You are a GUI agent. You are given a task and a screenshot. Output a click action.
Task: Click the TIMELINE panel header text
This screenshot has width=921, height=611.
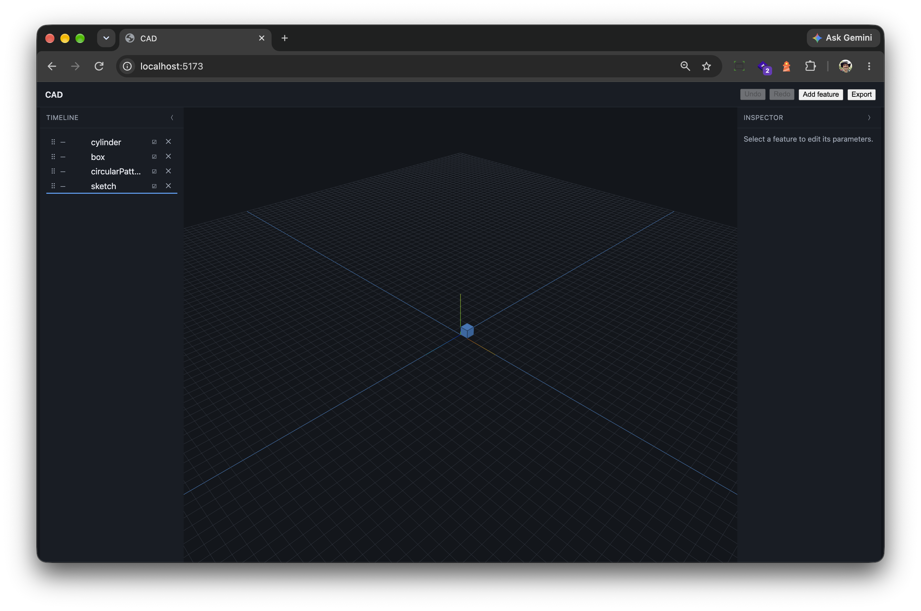tap(62, 118)
